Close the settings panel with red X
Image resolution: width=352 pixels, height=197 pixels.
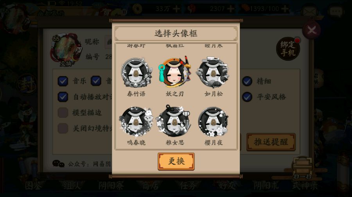(311, 30)
